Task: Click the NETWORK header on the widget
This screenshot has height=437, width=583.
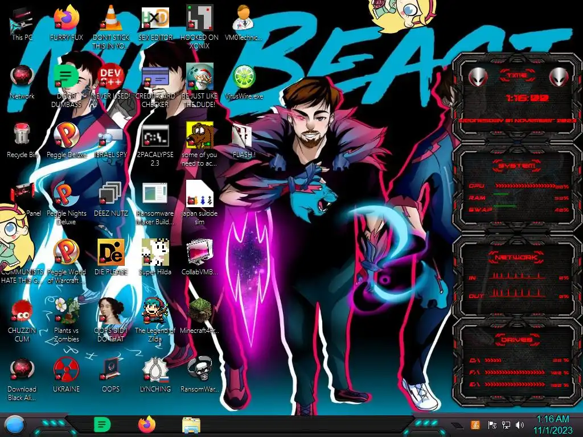Action: coord(516,257)
